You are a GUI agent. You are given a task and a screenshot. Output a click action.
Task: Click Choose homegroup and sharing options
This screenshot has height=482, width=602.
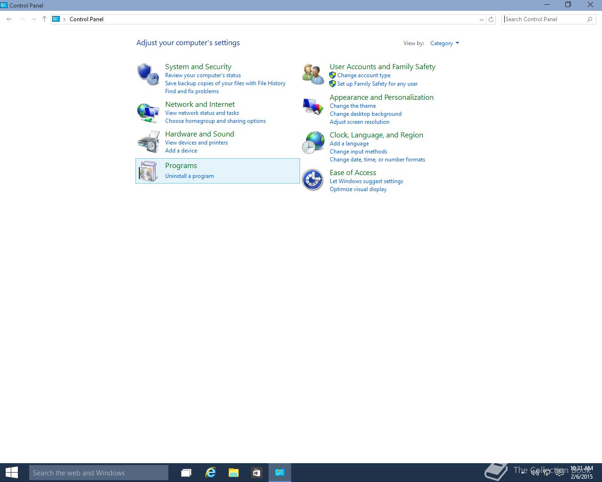(215, 121)
